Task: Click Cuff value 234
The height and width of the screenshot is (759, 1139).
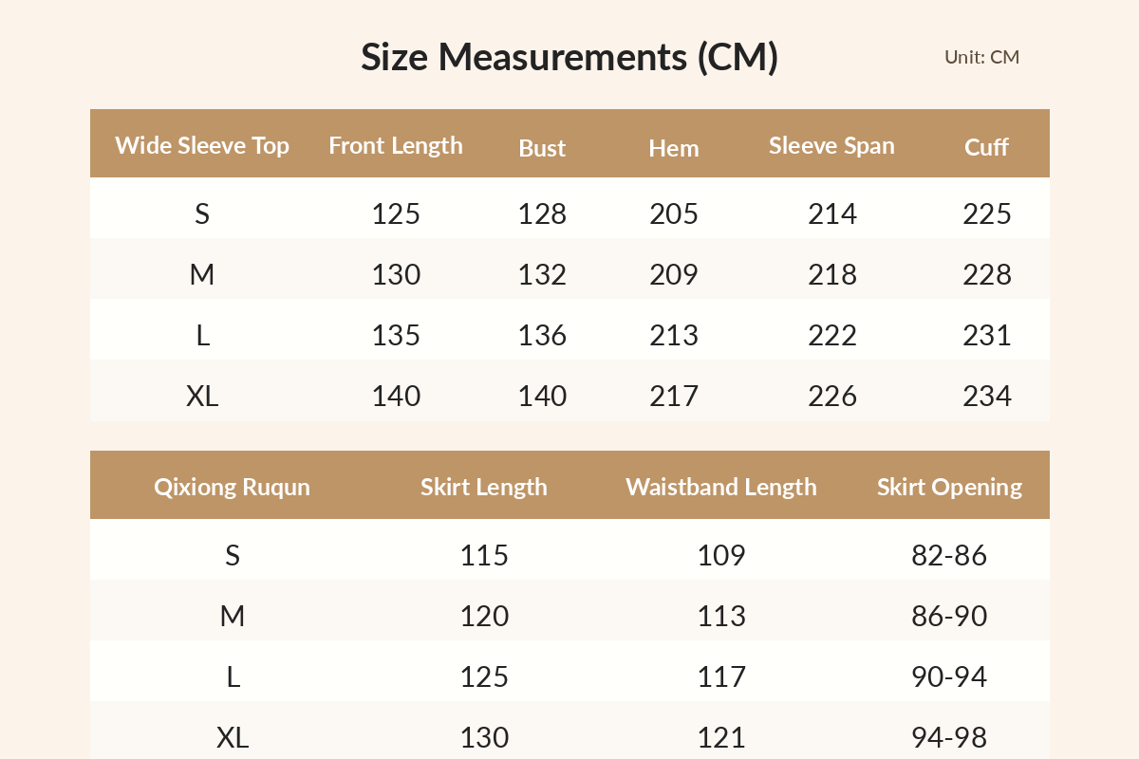Action: (x=987, y=396)
